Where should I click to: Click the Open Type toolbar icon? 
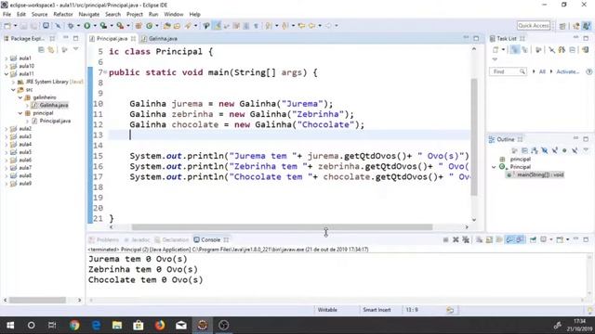pyautogui.click(x=167, y=26)
